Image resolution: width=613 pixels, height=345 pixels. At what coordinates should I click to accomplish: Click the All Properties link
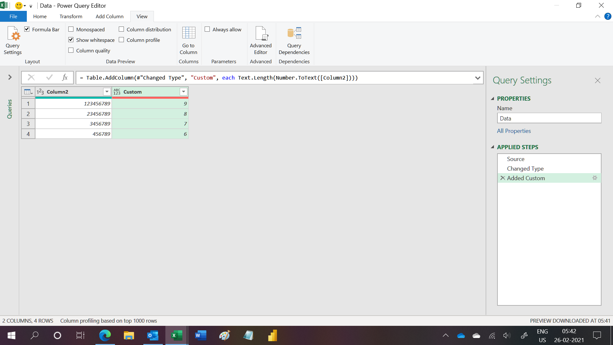pyautogui.click(x=514, y=131)
